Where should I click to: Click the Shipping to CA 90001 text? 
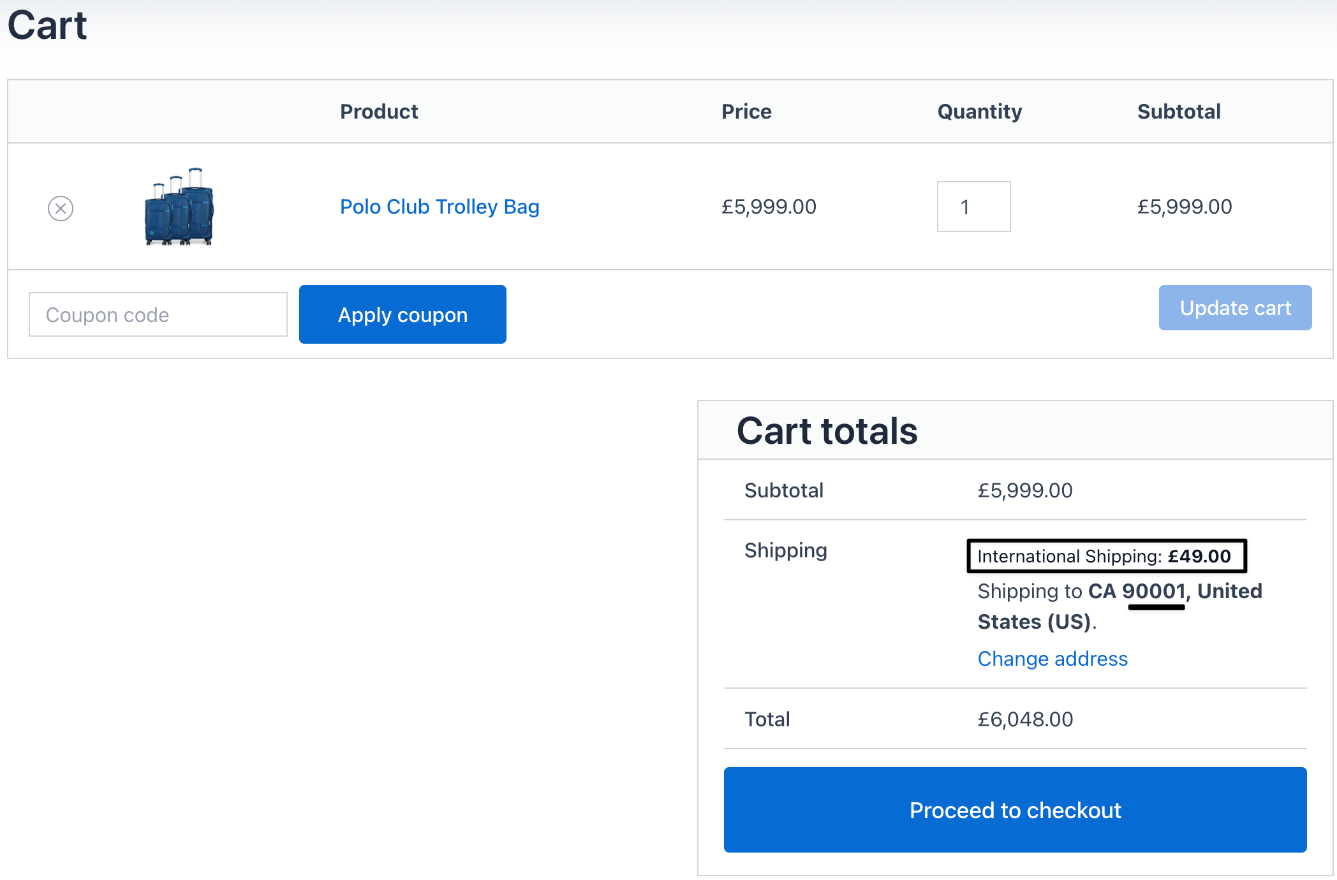[1119, 606]
